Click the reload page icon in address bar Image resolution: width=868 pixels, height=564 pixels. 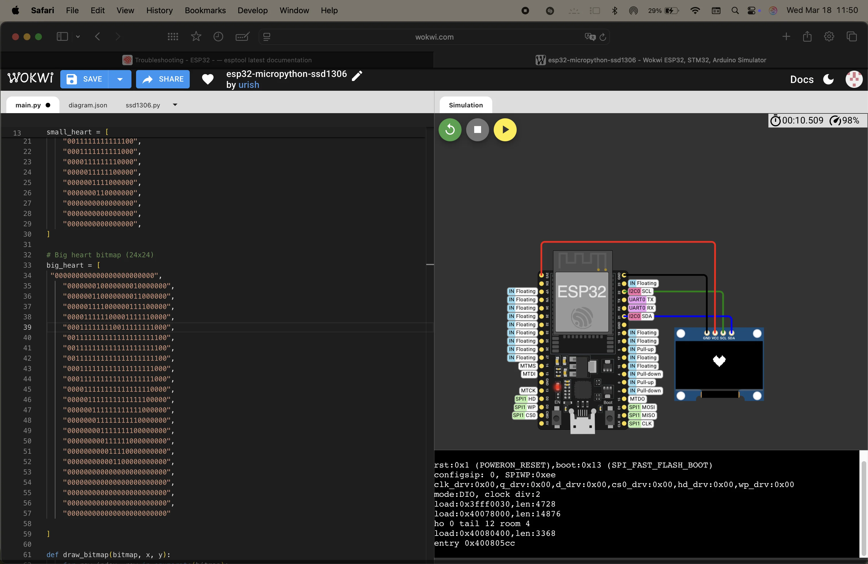coord(603,37)
